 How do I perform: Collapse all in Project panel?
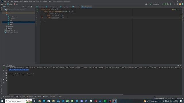(28, 7)
